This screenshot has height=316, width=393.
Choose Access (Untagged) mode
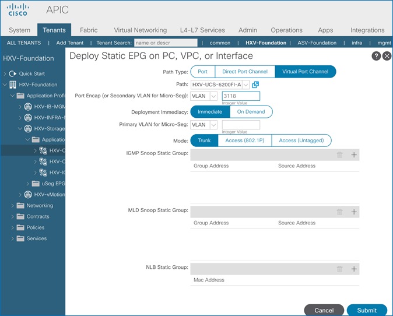click(301, 141)
